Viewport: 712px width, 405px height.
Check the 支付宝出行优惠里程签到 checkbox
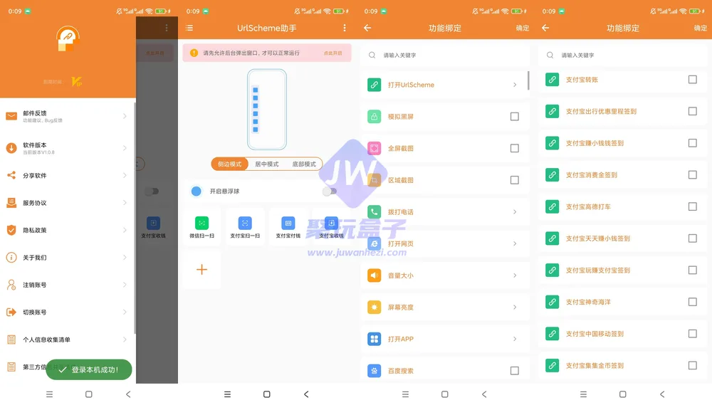tap(693, 111)
